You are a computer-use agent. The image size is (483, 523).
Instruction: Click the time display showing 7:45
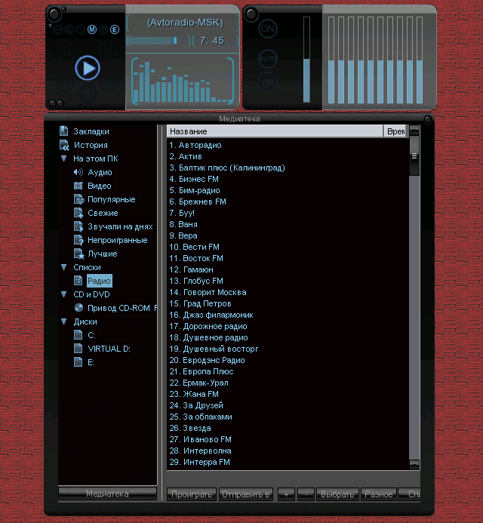pyautogui.click(x=212, y=41)
